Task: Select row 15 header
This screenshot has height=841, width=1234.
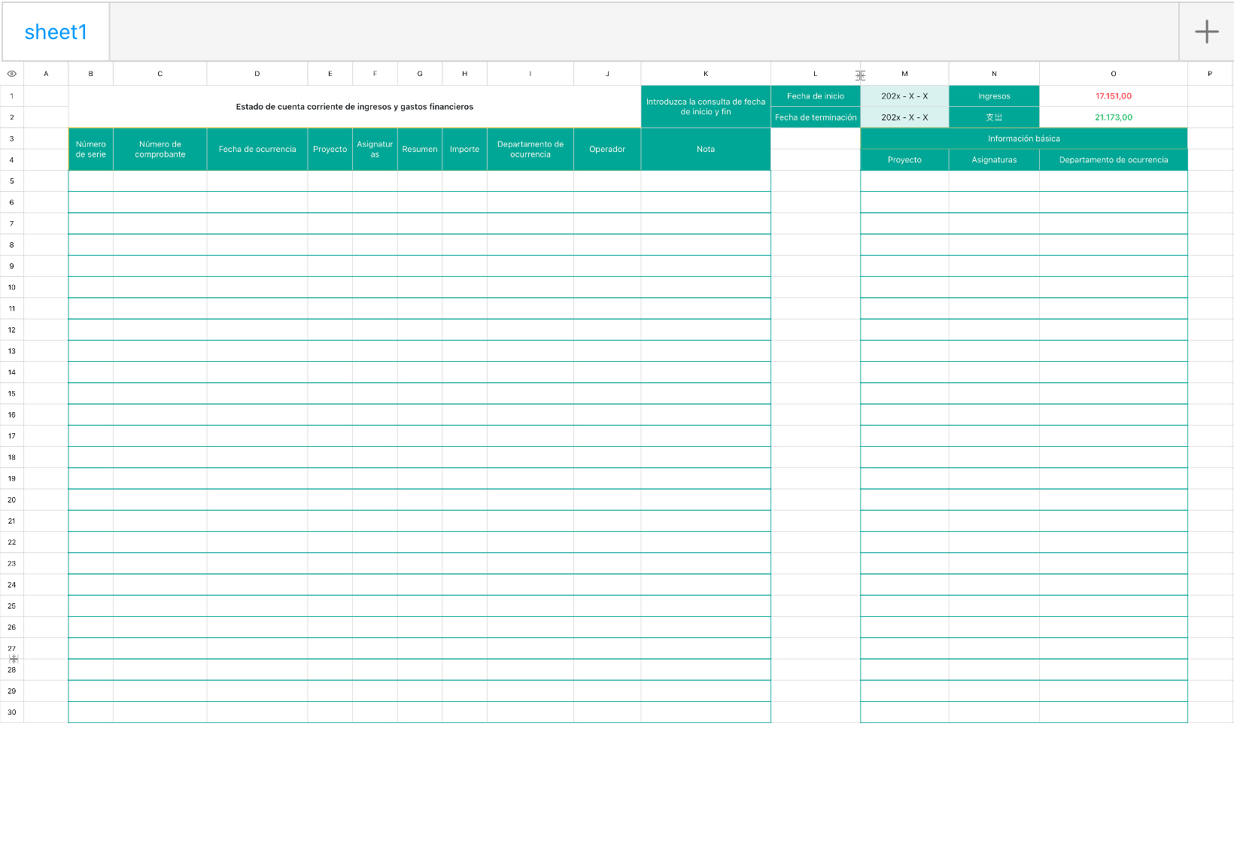Action: click(12, 393)
